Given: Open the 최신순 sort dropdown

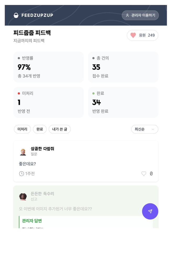Looking at the screenshot, I should [144, 129].
